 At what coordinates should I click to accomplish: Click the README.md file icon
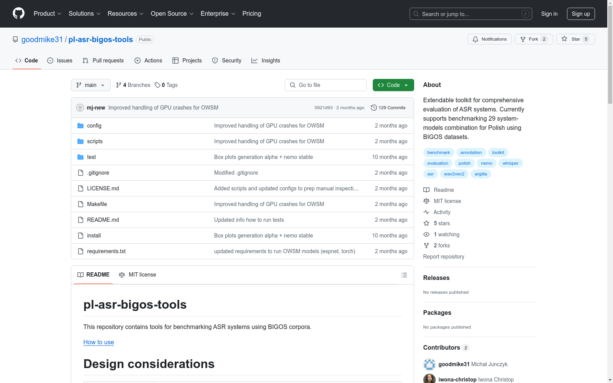80,220
